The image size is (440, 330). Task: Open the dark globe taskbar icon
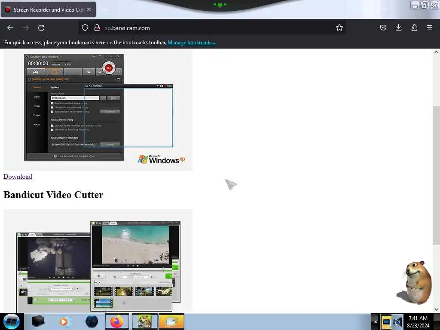click(x=92, y=321)
